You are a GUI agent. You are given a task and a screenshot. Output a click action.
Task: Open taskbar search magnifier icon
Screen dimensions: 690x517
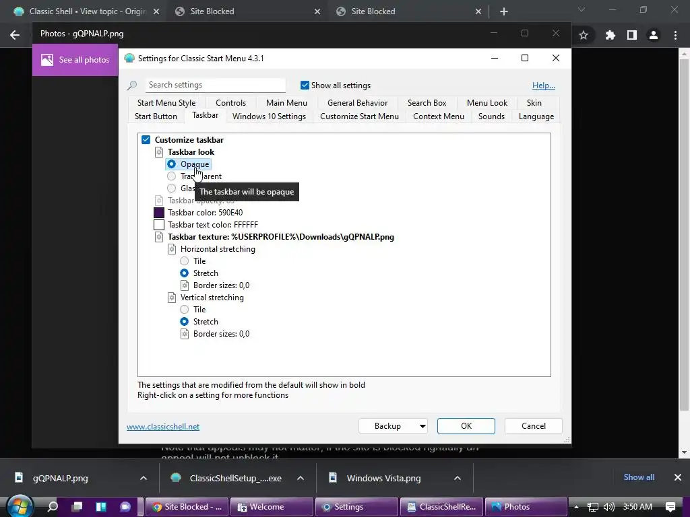coord(53,506)
